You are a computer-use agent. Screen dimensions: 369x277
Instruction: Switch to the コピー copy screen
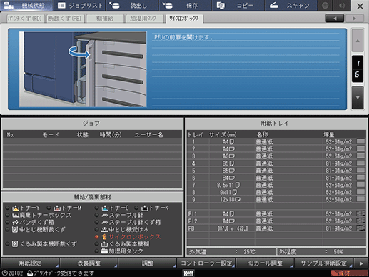point(238,5)
